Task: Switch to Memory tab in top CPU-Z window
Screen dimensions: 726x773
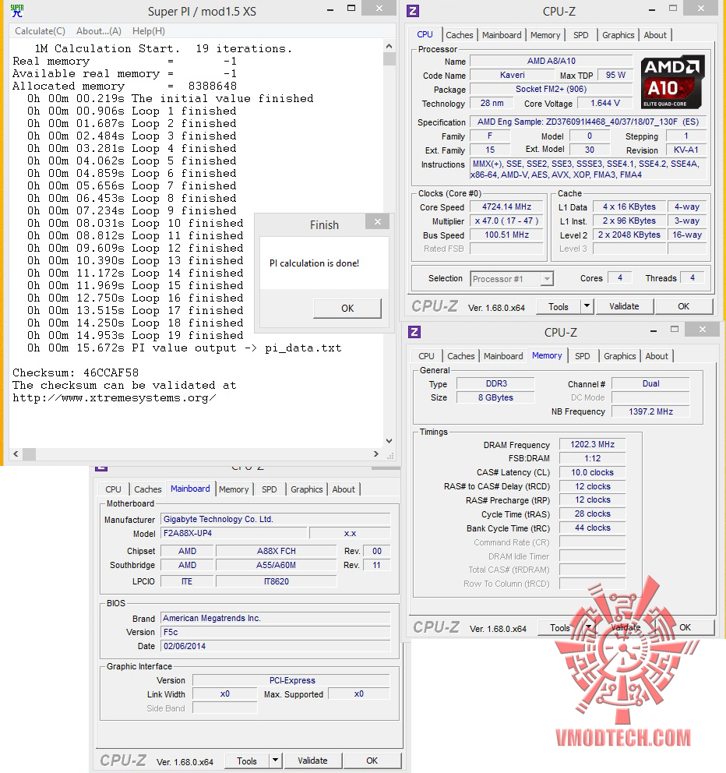Action: pyautogui.click(x=545, y=35)
